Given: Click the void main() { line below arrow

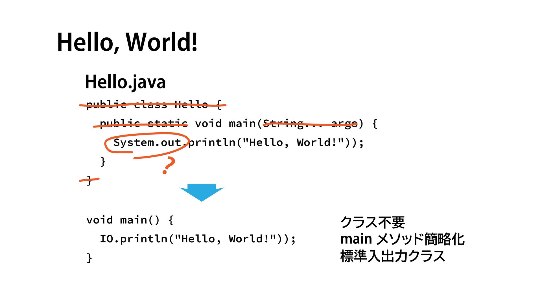Looking at the screenshot, I should pos(130,220).
